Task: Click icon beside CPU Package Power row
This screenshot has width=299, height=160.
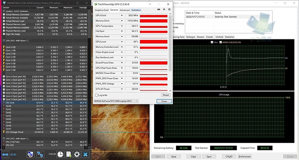Action: 4,132
